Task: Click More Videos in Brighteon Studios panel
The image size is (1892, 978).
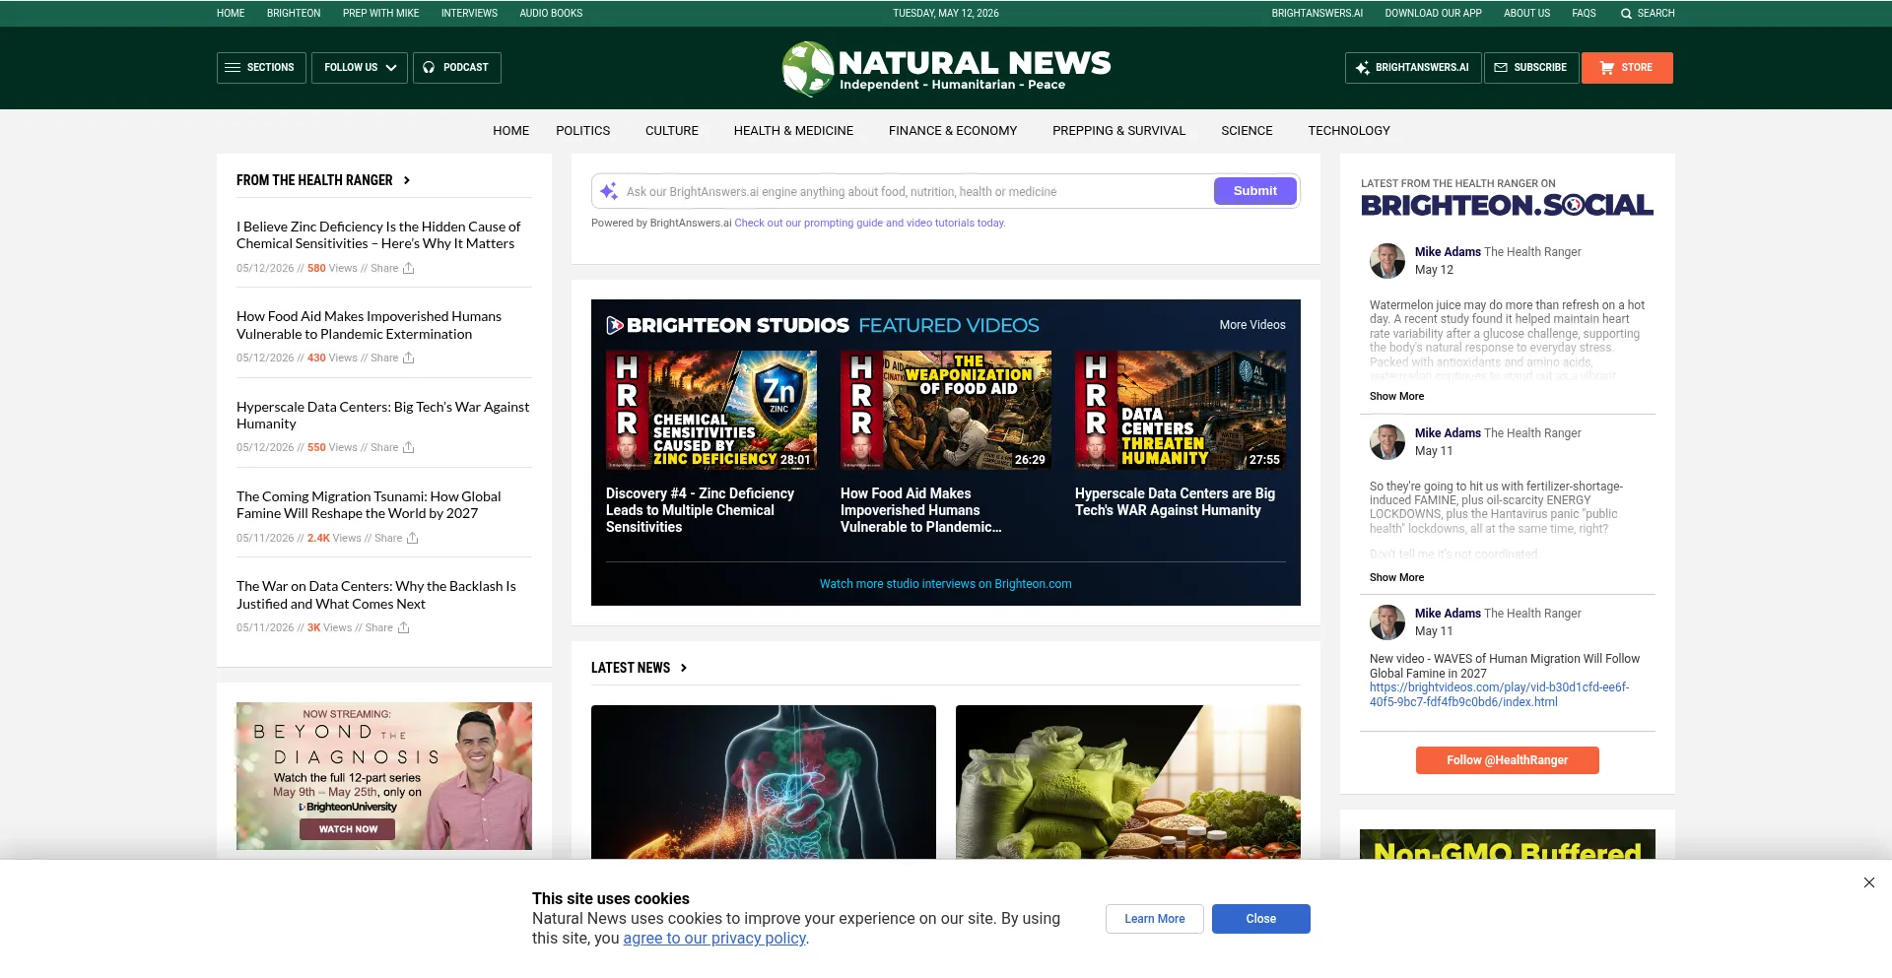Action: click(x=1251, y=325)
